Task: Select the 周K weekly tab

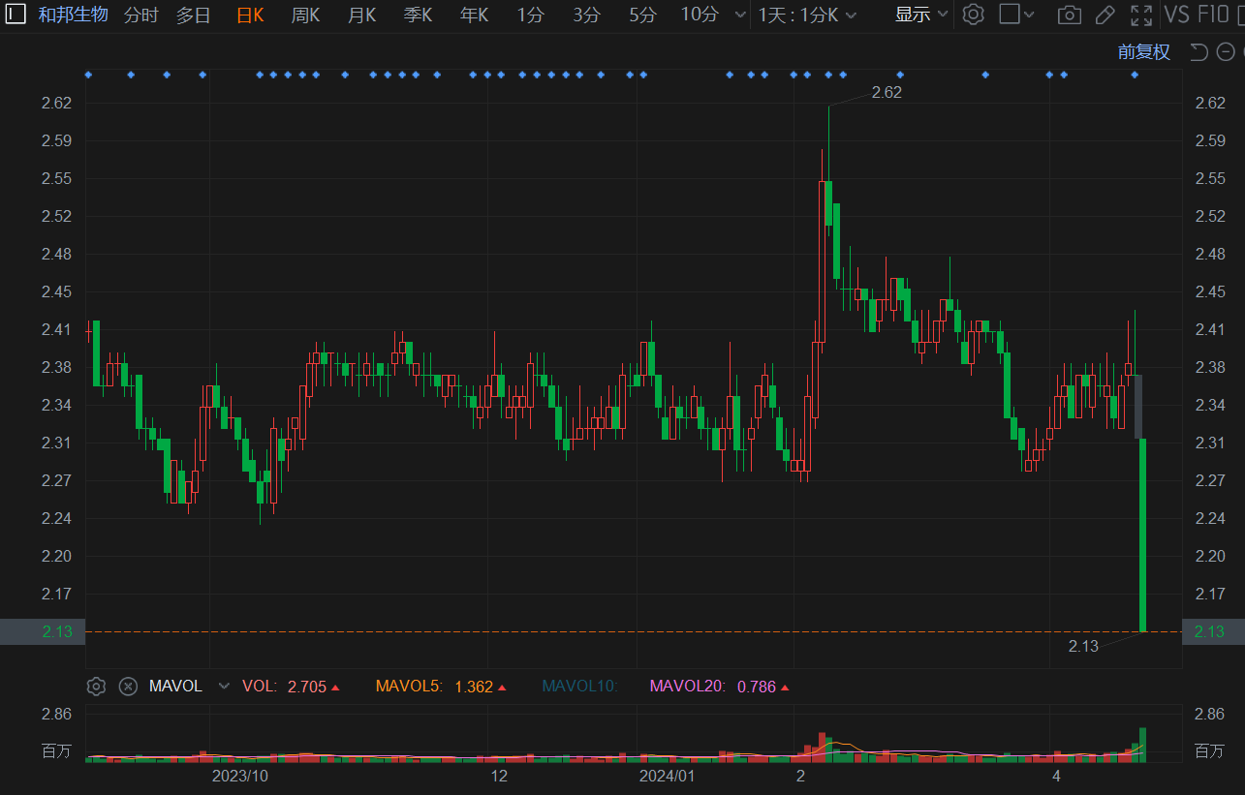Action: [305, 15]
